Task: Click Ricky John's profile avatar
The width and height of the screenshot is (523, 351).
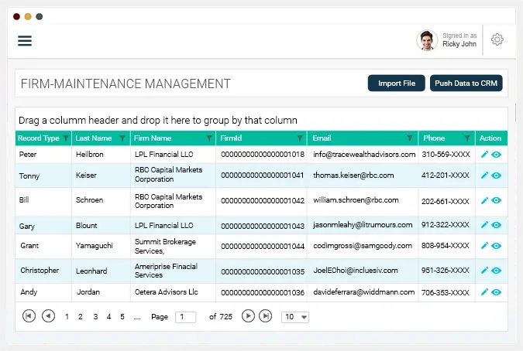Action: tap(427, 40)
